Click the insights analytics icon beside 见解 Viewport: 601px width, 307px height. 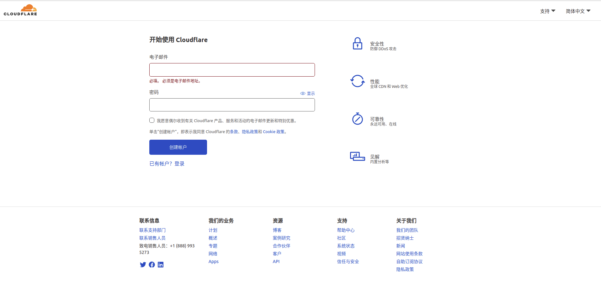point(357,157)
